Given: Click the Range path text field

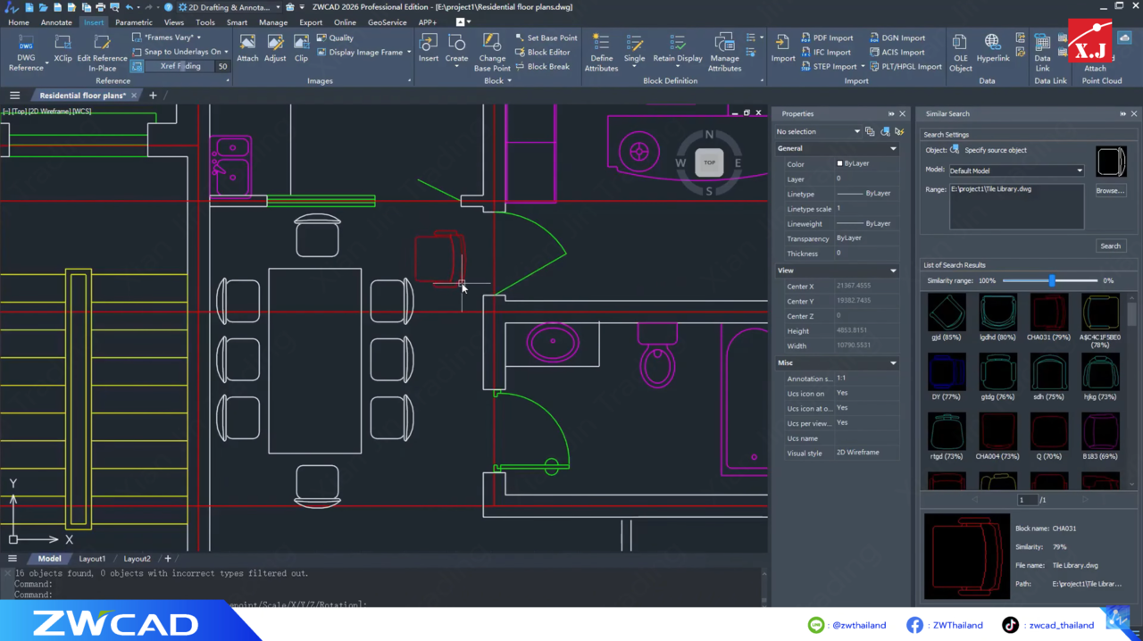Looking at the screenshot, I should pyautogui.click(x=1016, y=206).
